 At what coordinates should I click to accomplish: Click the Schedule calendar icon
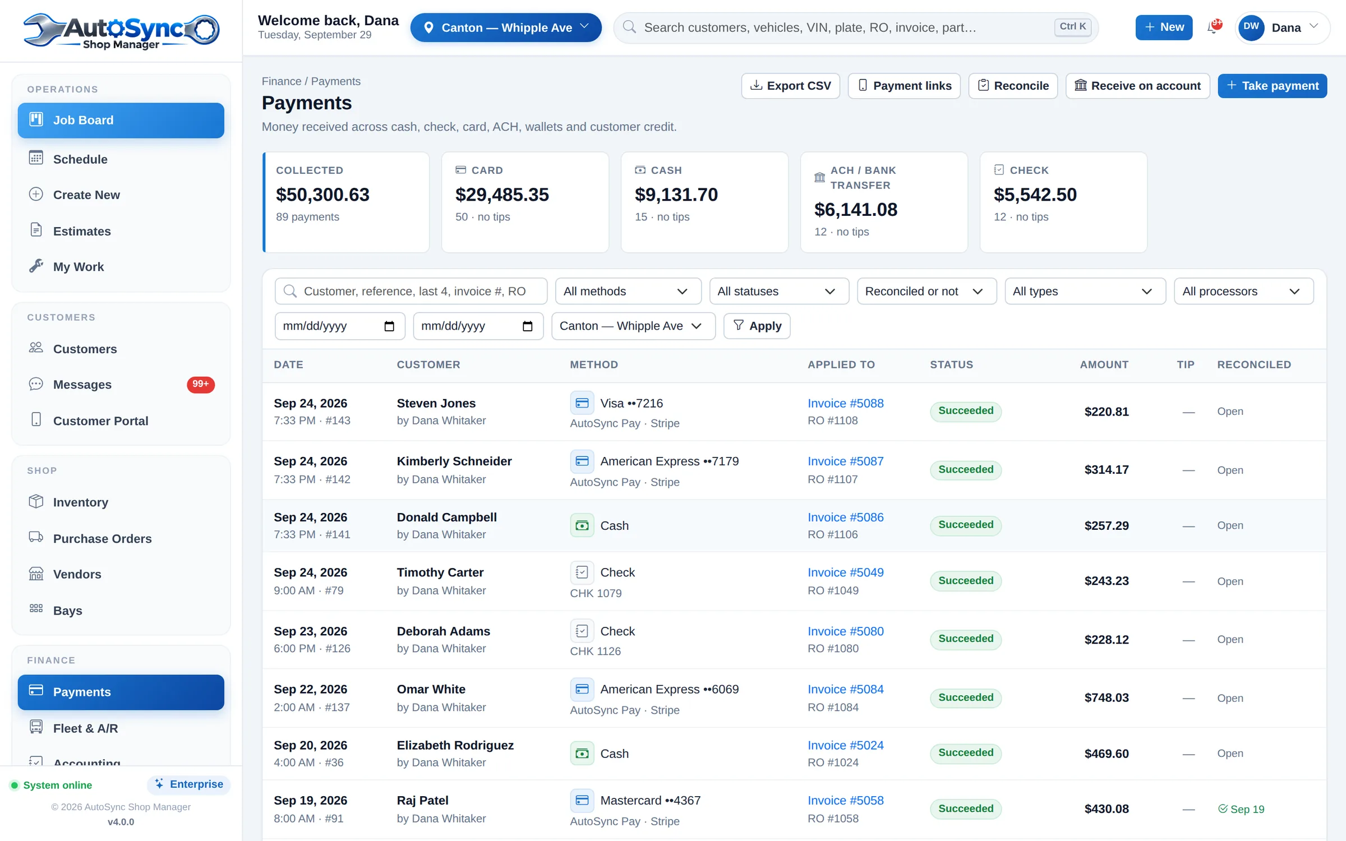tap(36, 158)
